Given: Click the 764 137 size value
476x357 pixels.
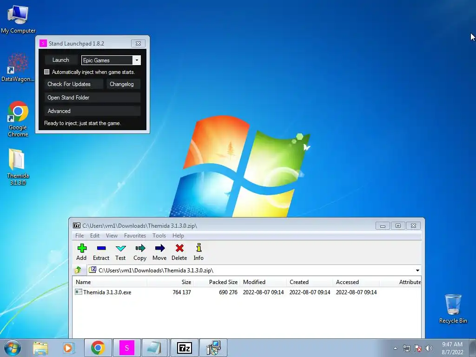Looking at the screenshot, I should (x=182, y=292).
